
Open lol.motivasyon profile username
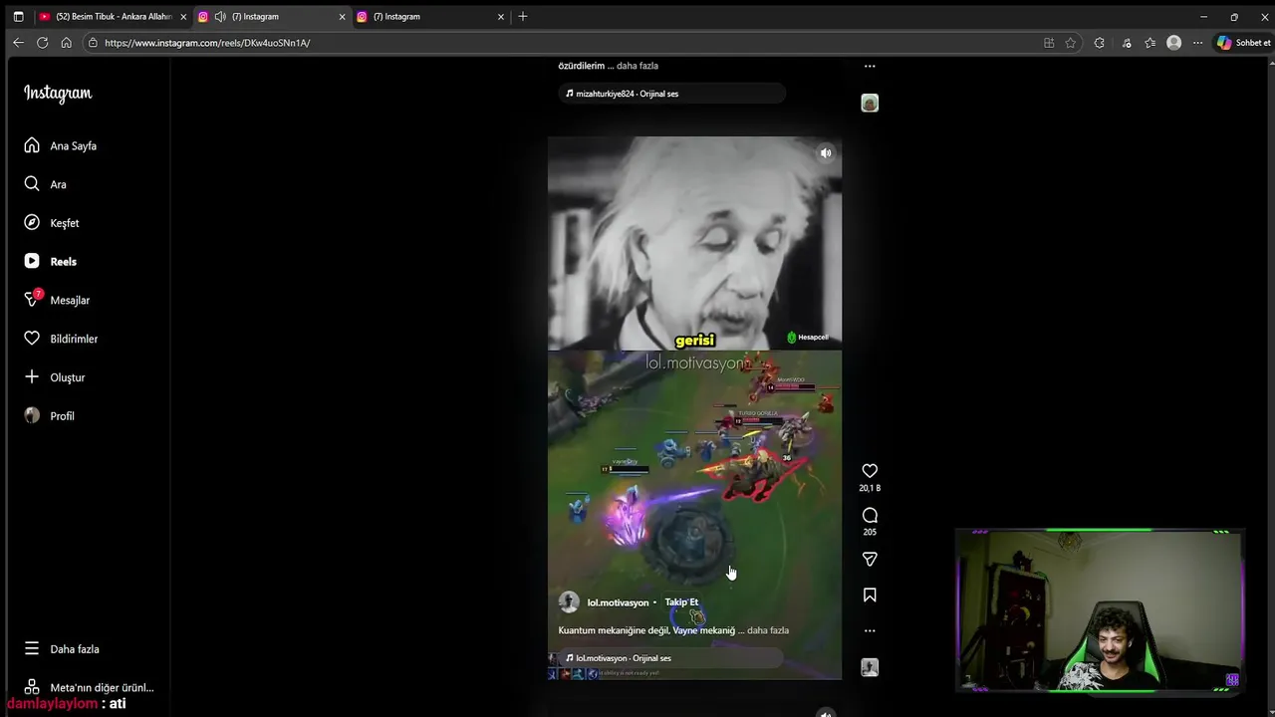(x=618, y=602)
